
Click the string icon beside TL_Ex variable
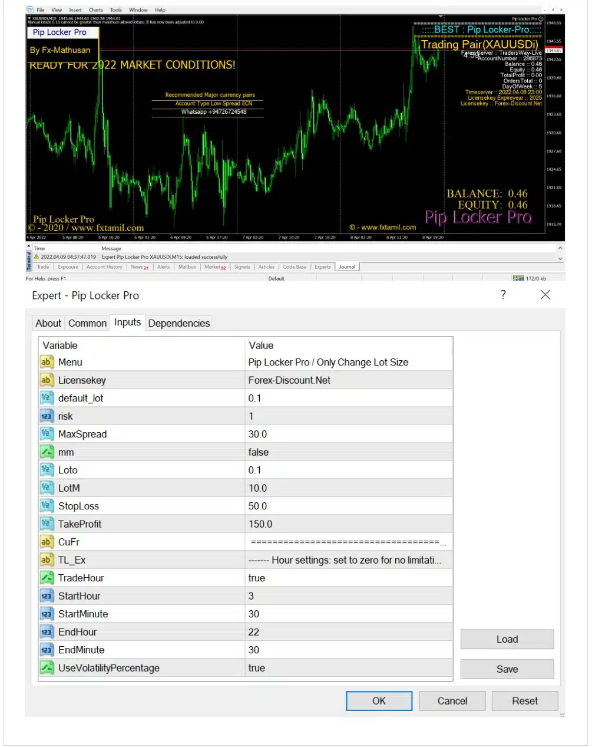[x=46, y=560]
